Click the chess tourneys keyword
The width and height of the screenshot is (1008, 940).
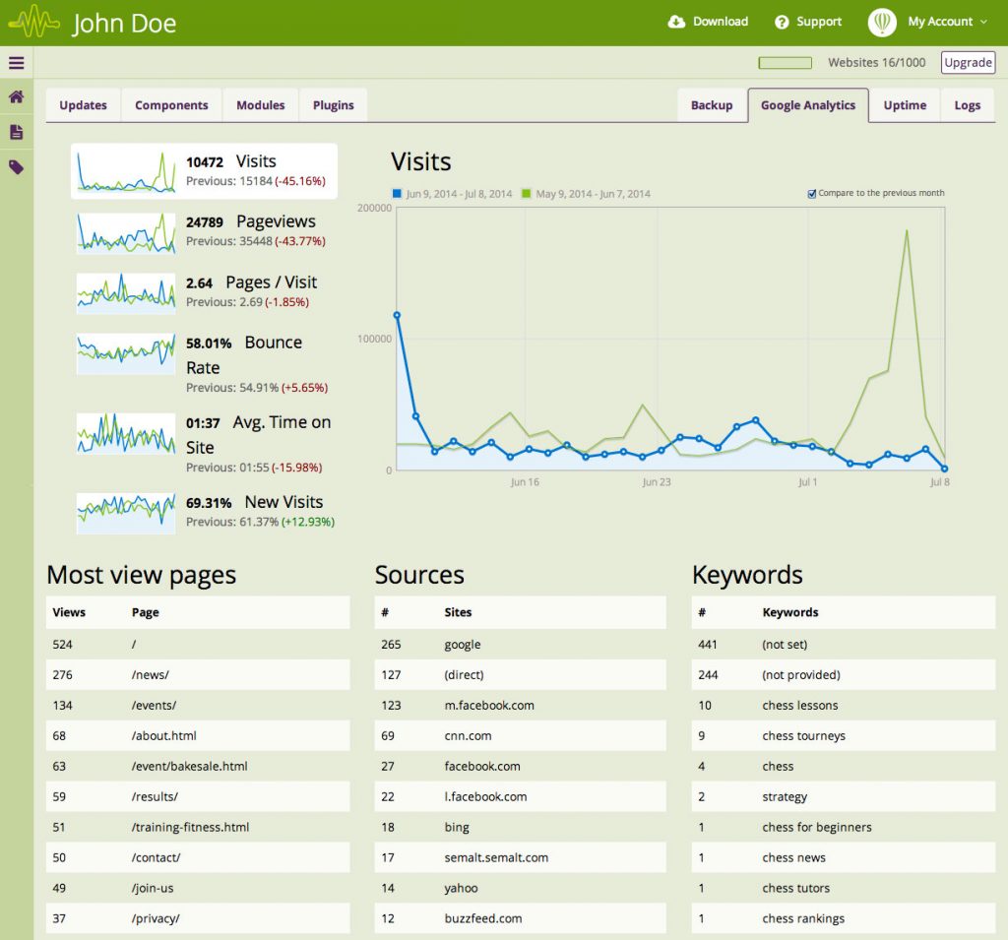tap(803, 735)
